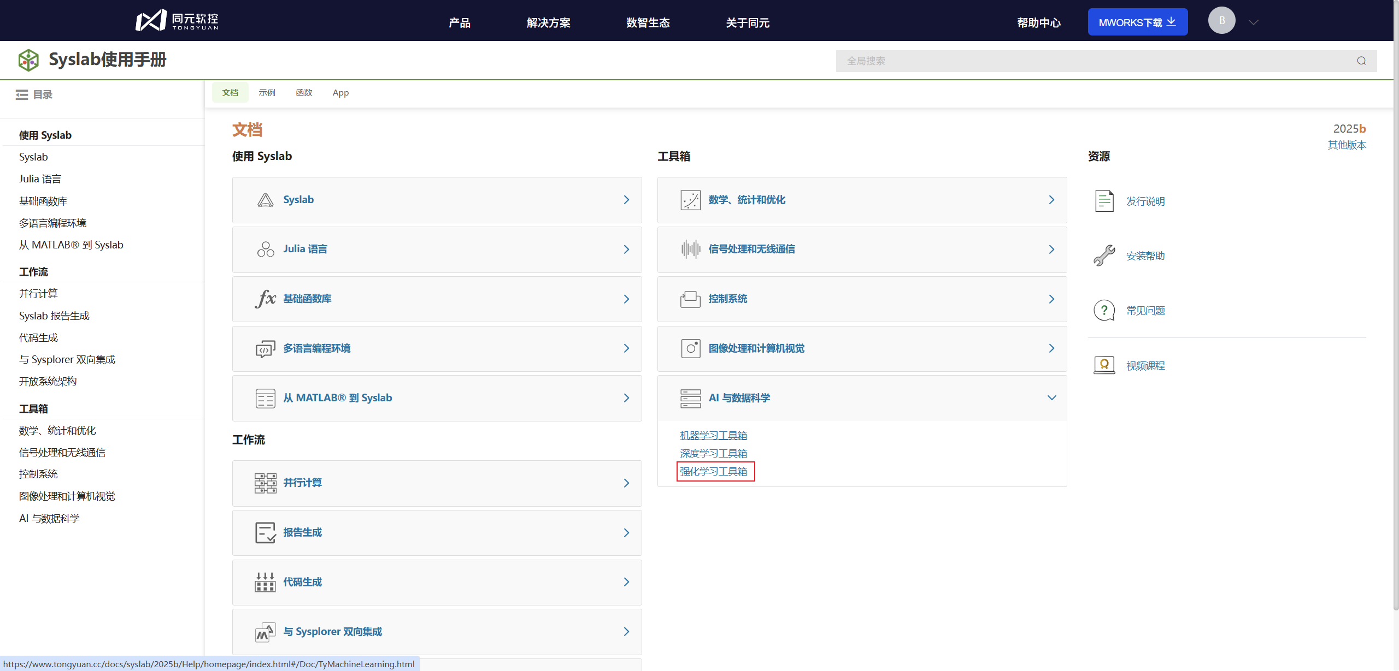Click the 控制系统 icon
The width and height of the screenshot is (1399, 671).
pos(690,299)
